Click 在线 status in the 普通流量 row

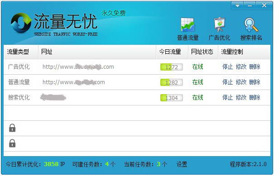click(197, 82)
